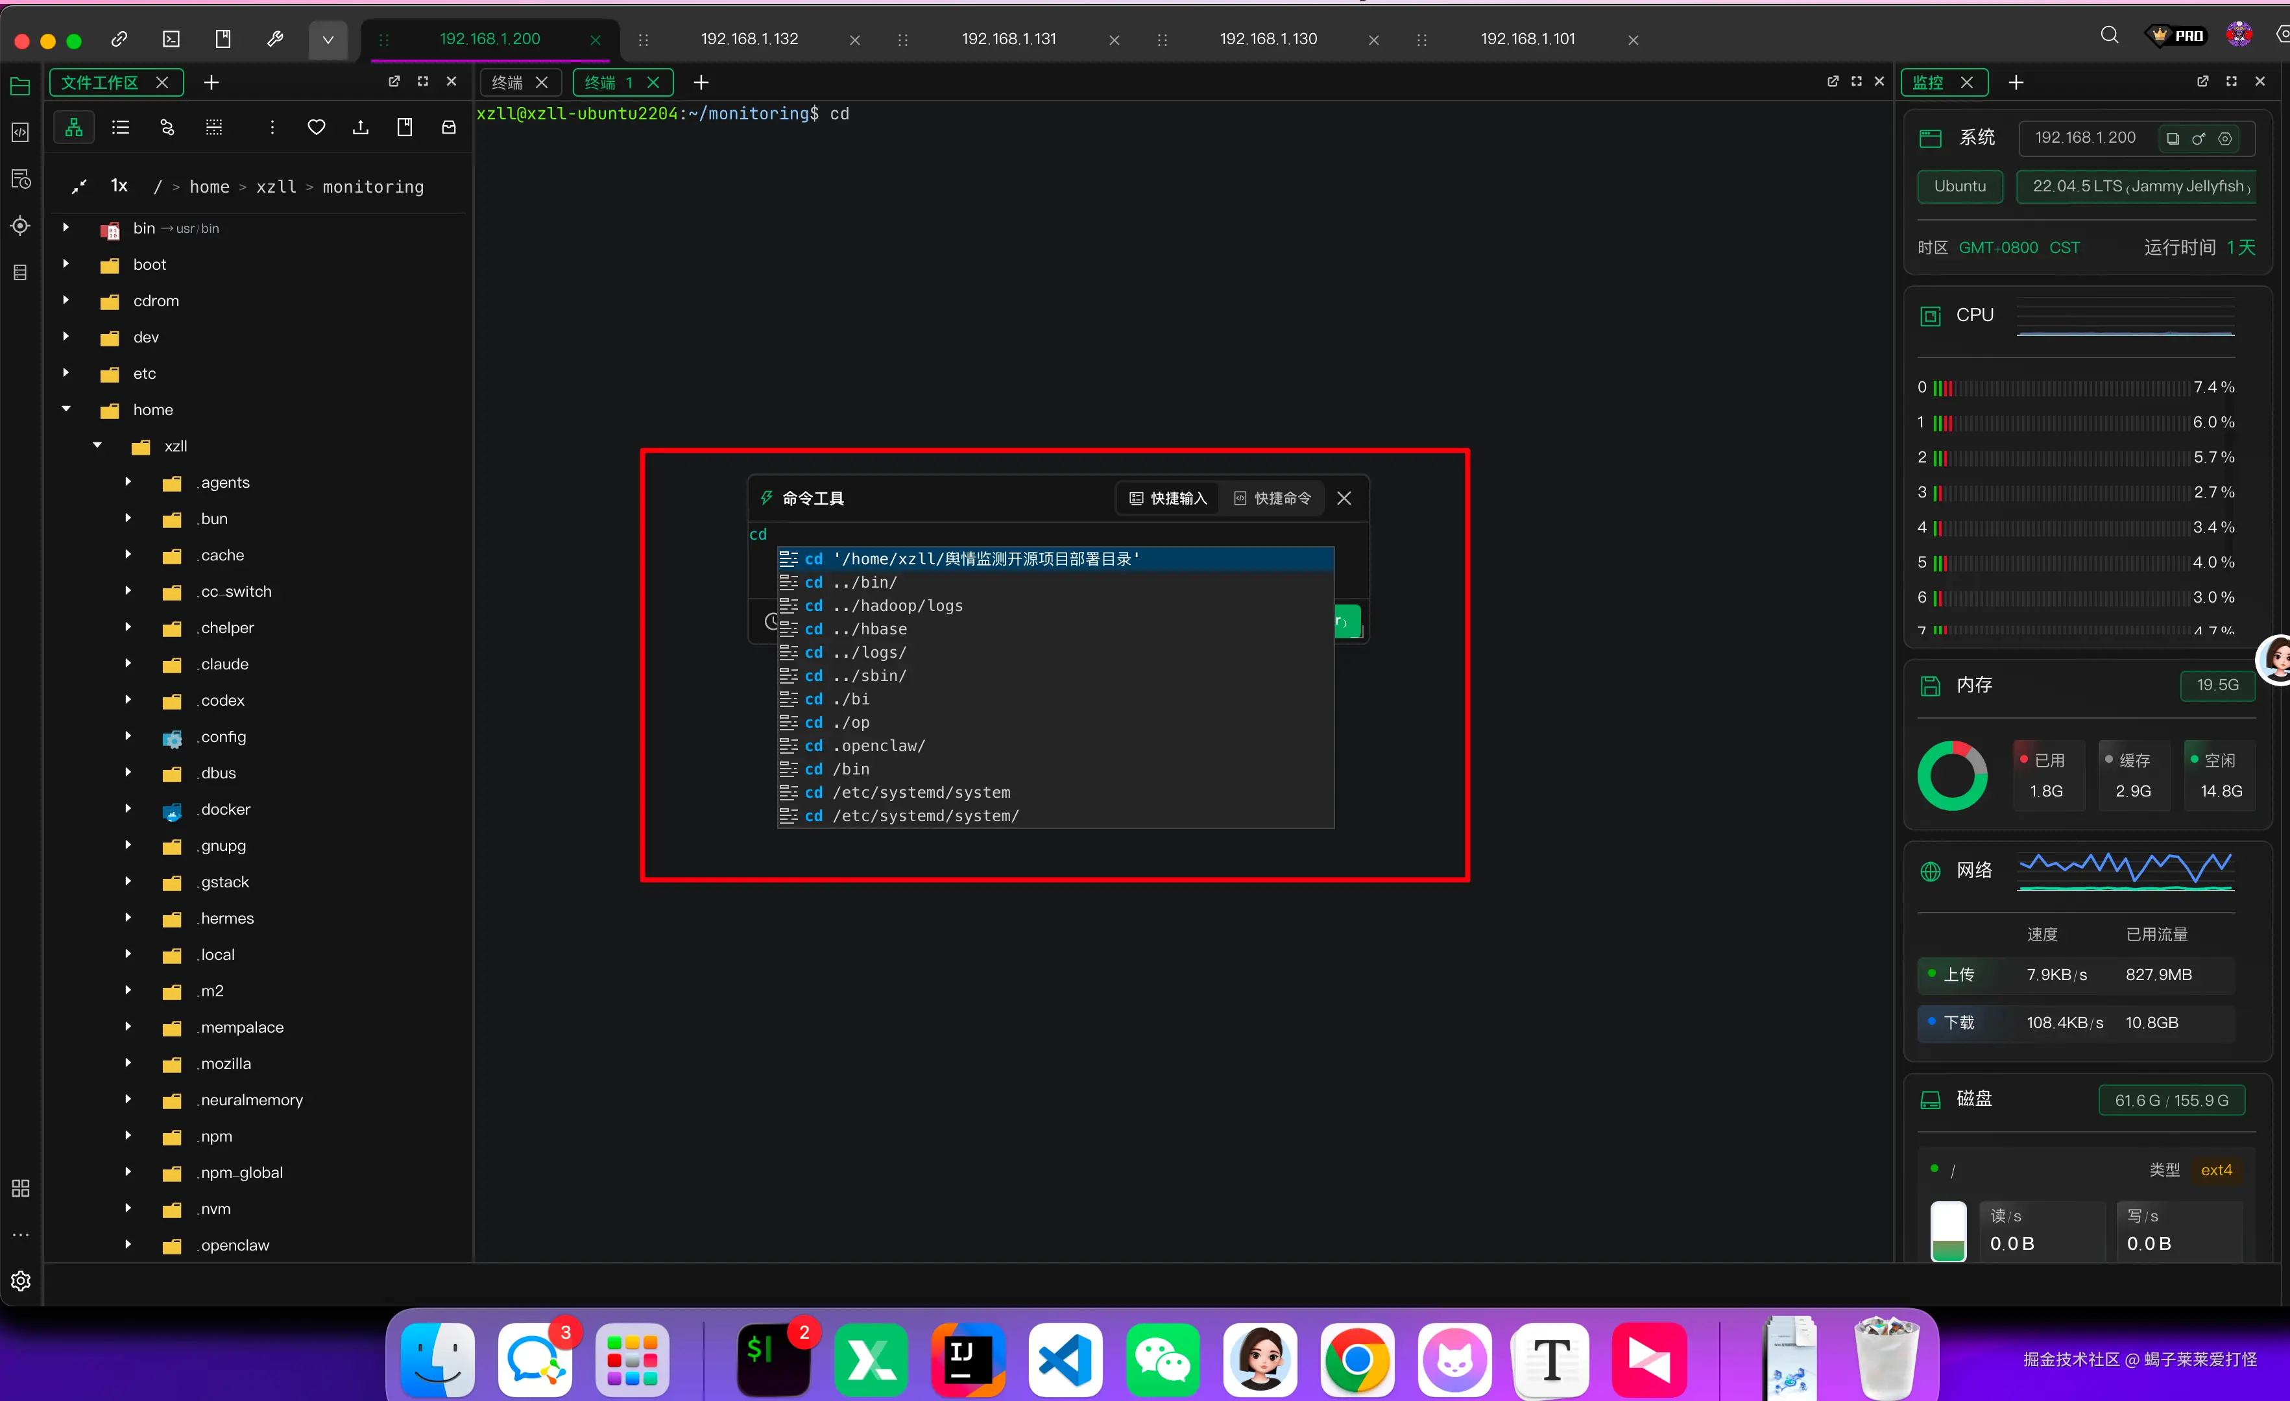Collapse the home folder
This screenshot has height=1401, width=2290.
tap(65, 409)
